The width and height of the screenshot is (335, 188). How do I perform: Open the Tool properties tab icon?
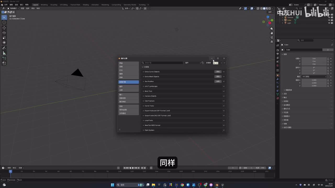(278, 45)
